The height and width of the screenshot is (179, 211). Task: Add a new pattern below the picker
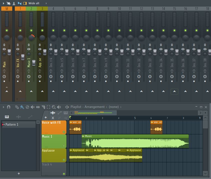point(19,174)
